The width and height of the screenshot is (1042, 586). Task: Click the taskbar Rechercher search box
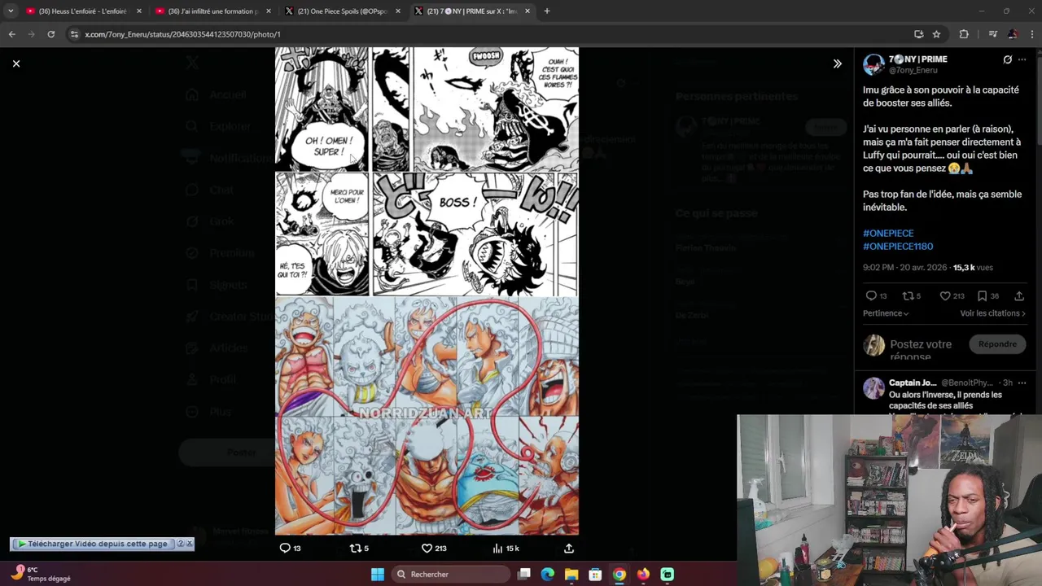(450, 574)
